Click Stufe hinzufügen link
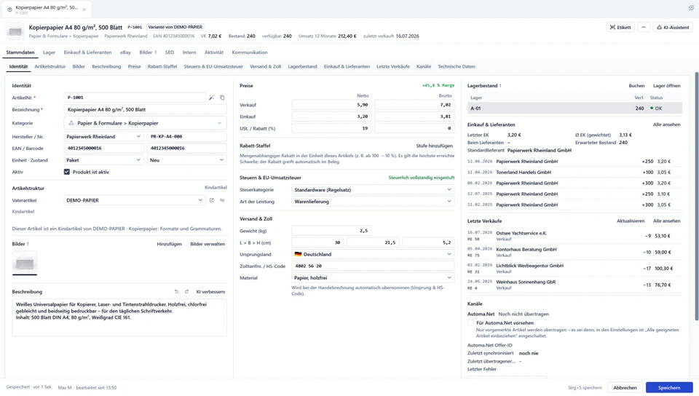Image resolution: width=699 pixels, height=396 pixels. tap(434, 146)
